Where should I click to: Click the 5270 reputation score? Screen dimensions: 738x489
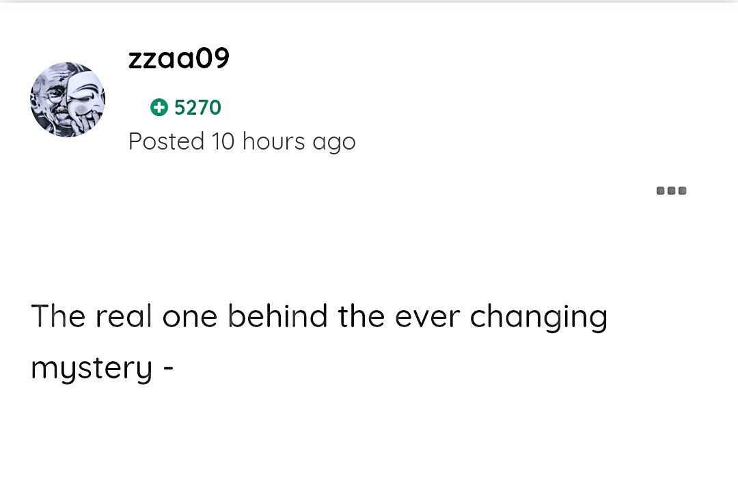tap(197, 107)
